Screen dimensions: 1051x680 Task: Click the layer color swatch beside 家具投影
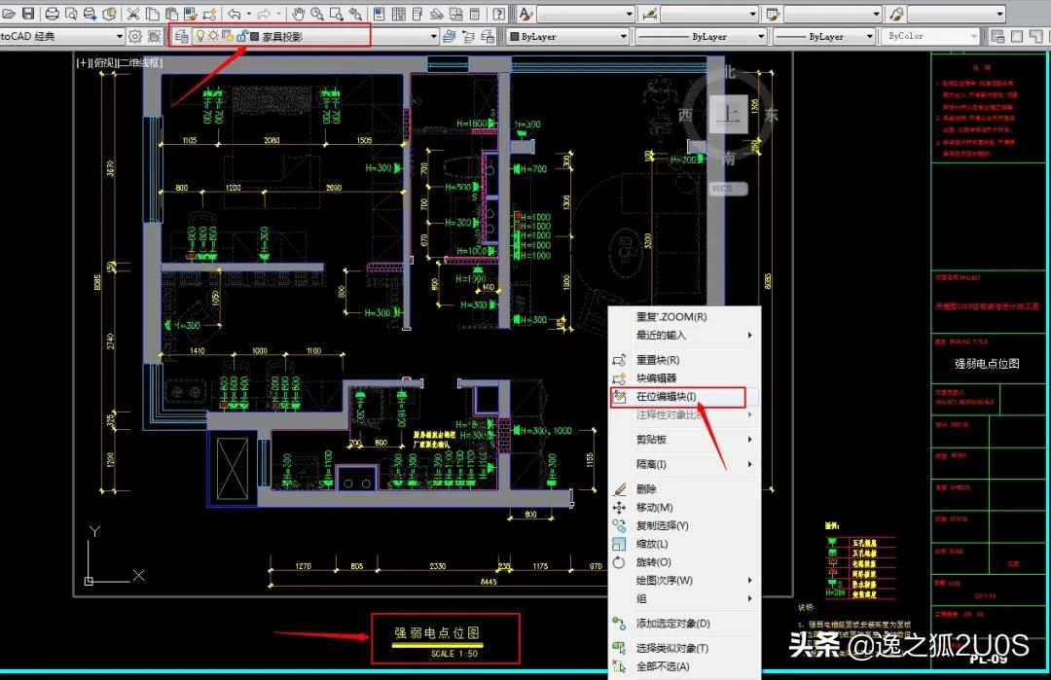pyautogui.click(x=254, y=36)
